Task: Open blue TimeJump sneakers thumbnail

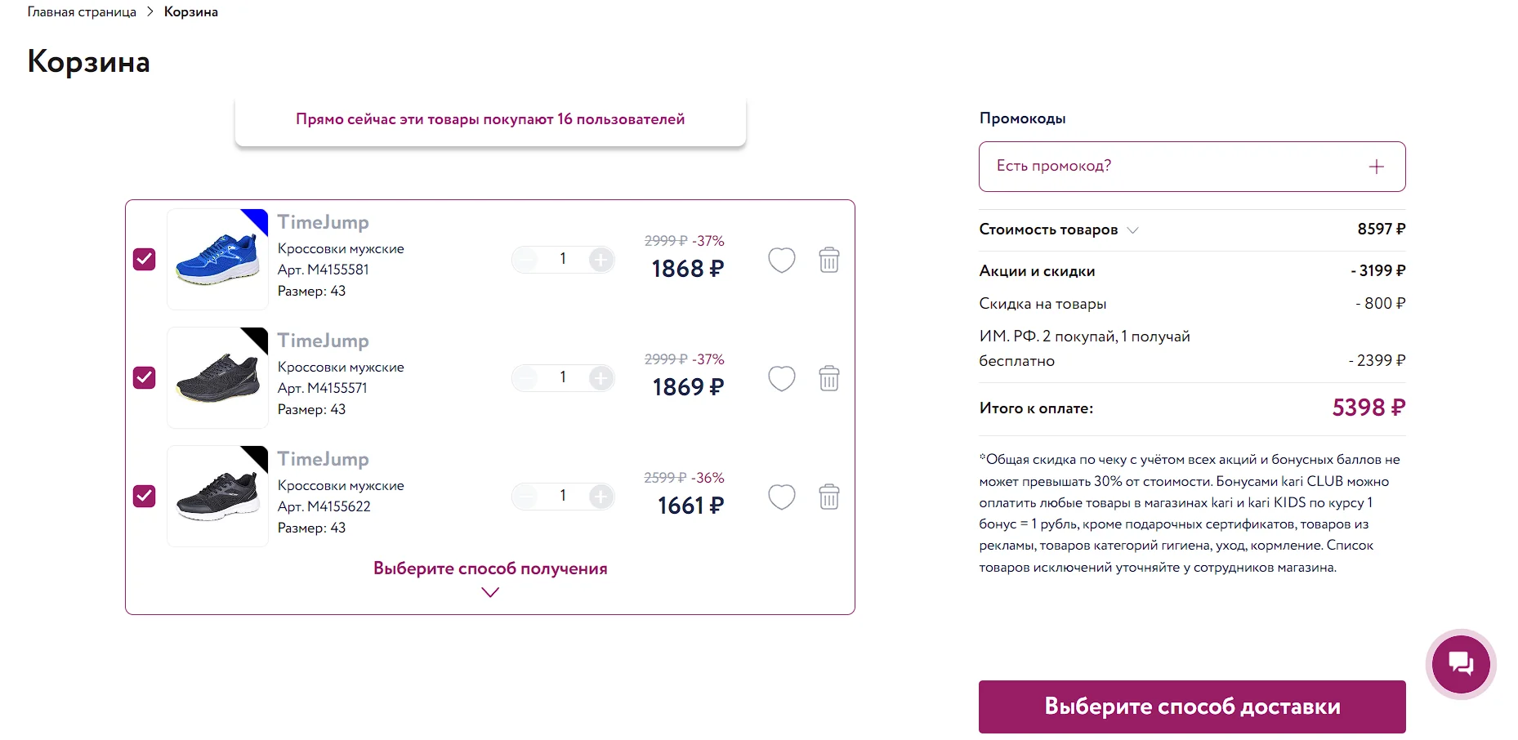Action: (217, 260)
